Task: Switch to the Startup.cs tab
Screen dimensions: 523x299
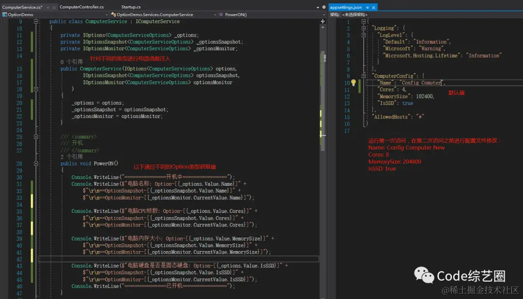Action: (131, 7)
